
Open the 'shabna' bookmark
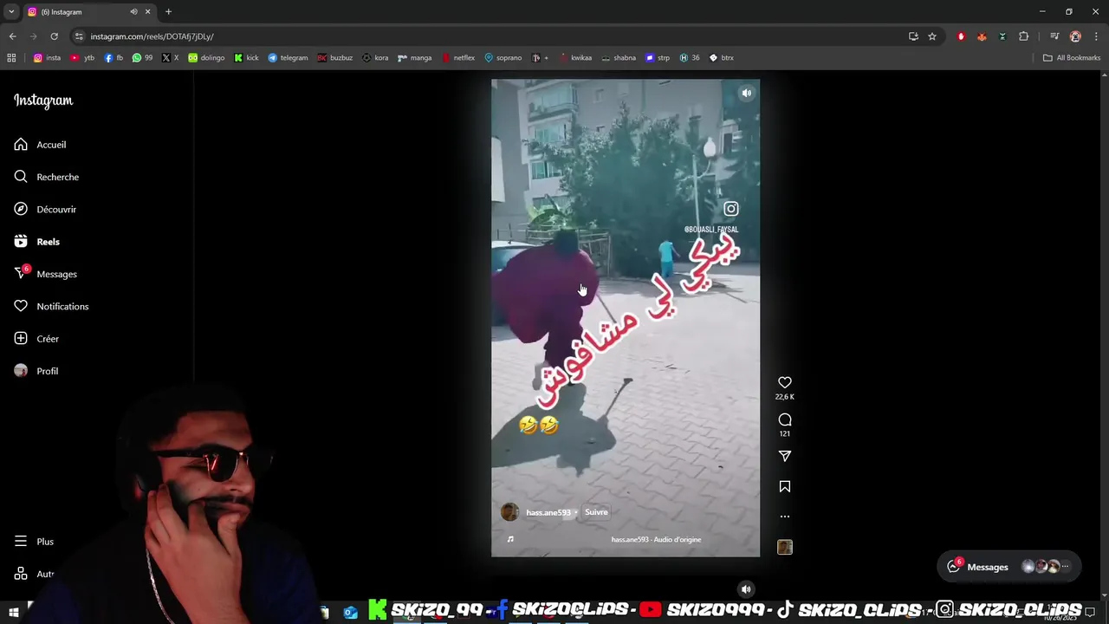[618, 58]
